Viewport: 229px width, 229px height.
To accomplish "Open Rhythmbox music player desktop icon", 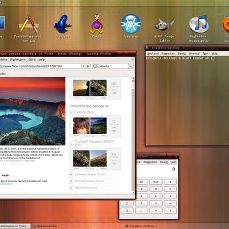I will (x=199, y=28).
